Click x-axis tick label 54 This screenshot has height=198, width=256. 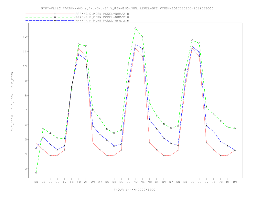point(164,182)
